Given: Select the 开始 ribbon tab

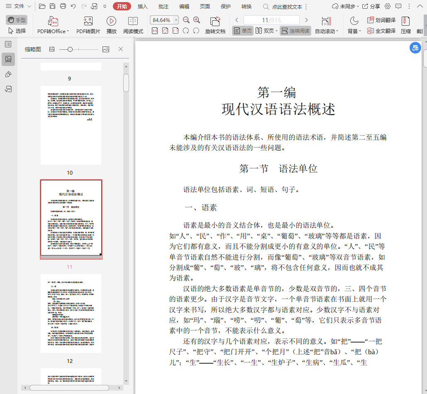Looking at the screenshot, I should point(122,6).
